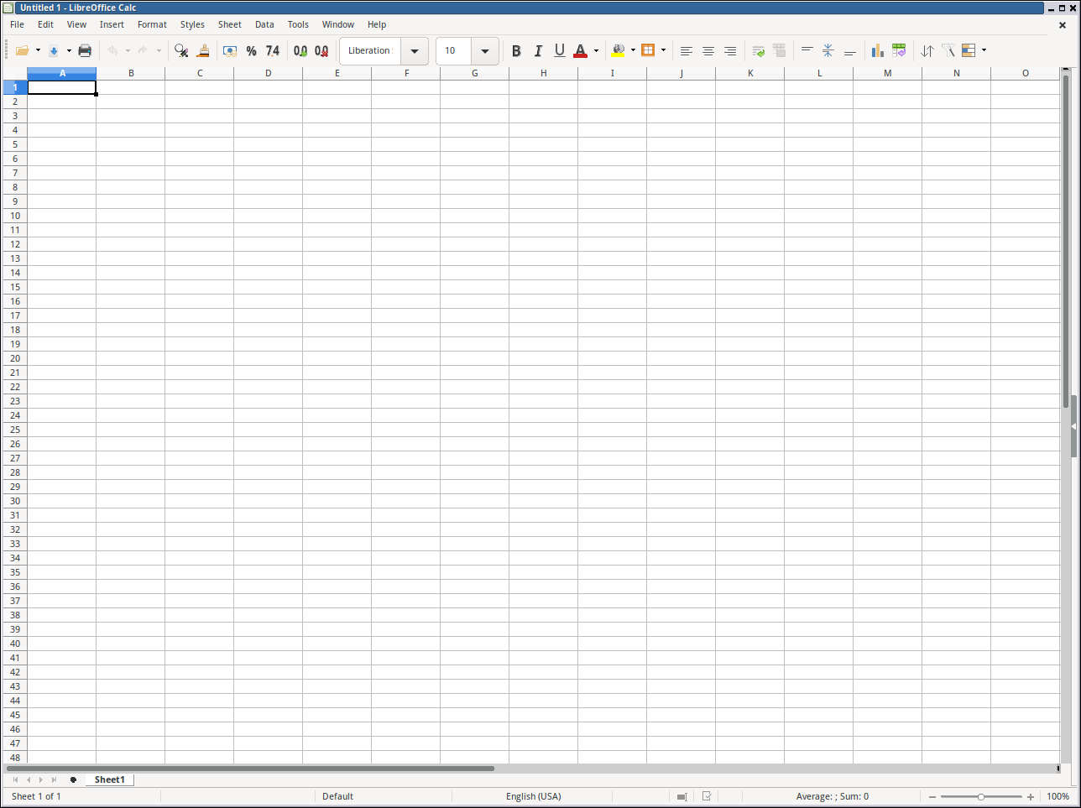This screenshot has width=1081, height=808.
Task: Apply Currency number format
Action: point(229,50)
